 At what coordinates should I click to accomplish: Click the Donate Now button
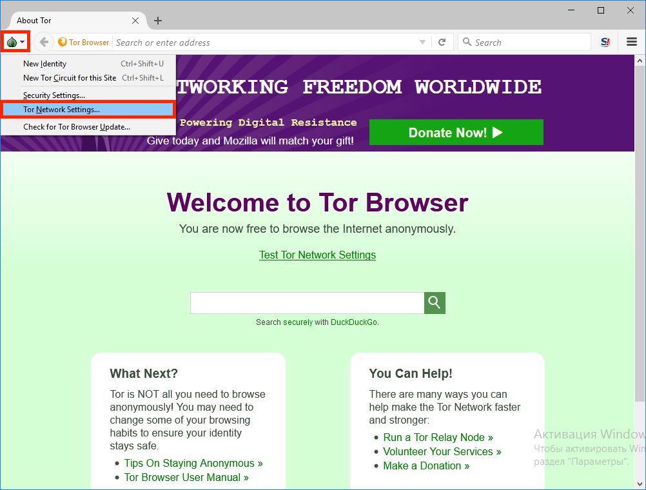(456, 132)
